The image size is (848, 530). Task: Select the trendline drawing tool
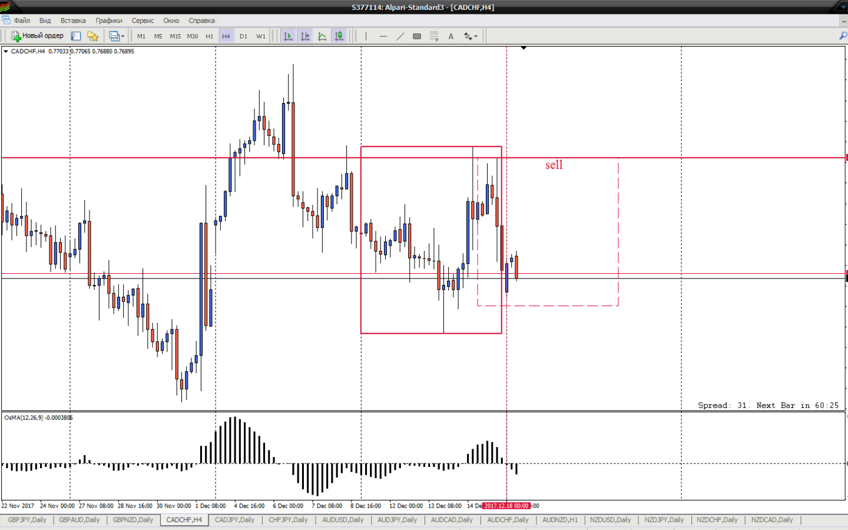tap(400, 37)
